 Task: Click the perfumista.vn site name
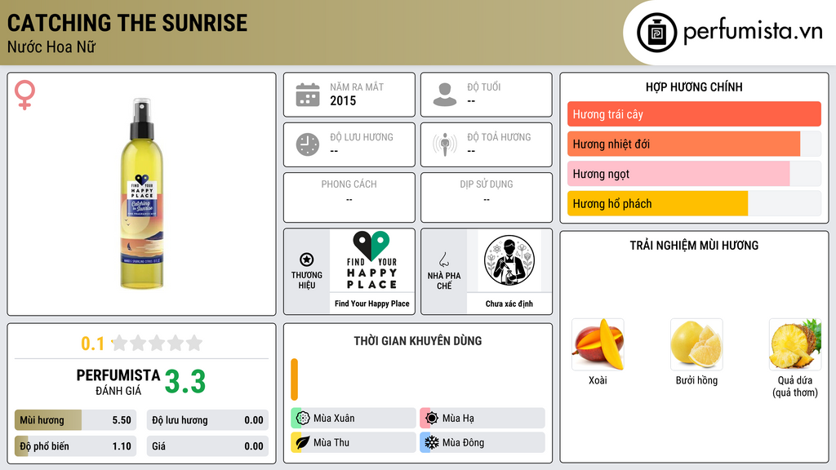point(753,31)
